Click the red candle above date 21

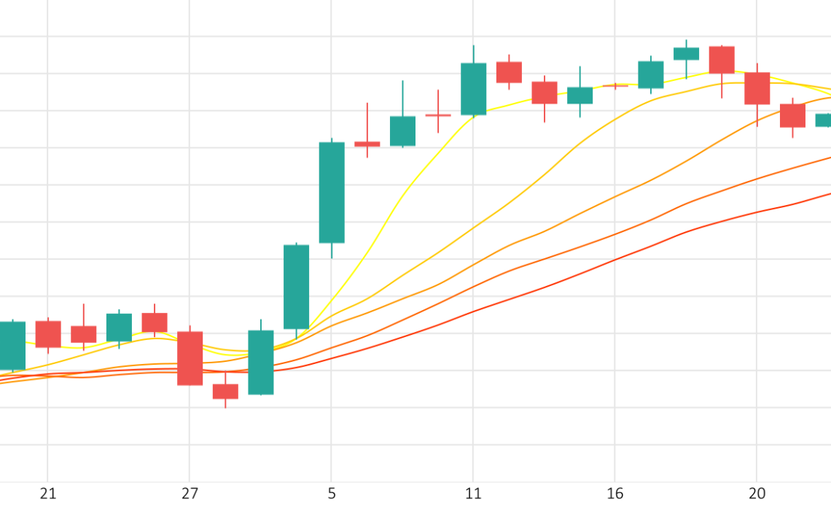(48, 334)
